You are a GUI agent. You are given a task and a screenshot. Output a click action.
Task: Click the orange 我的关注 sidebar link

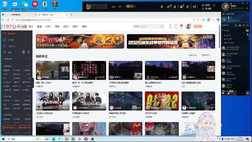tap(11, 33)
